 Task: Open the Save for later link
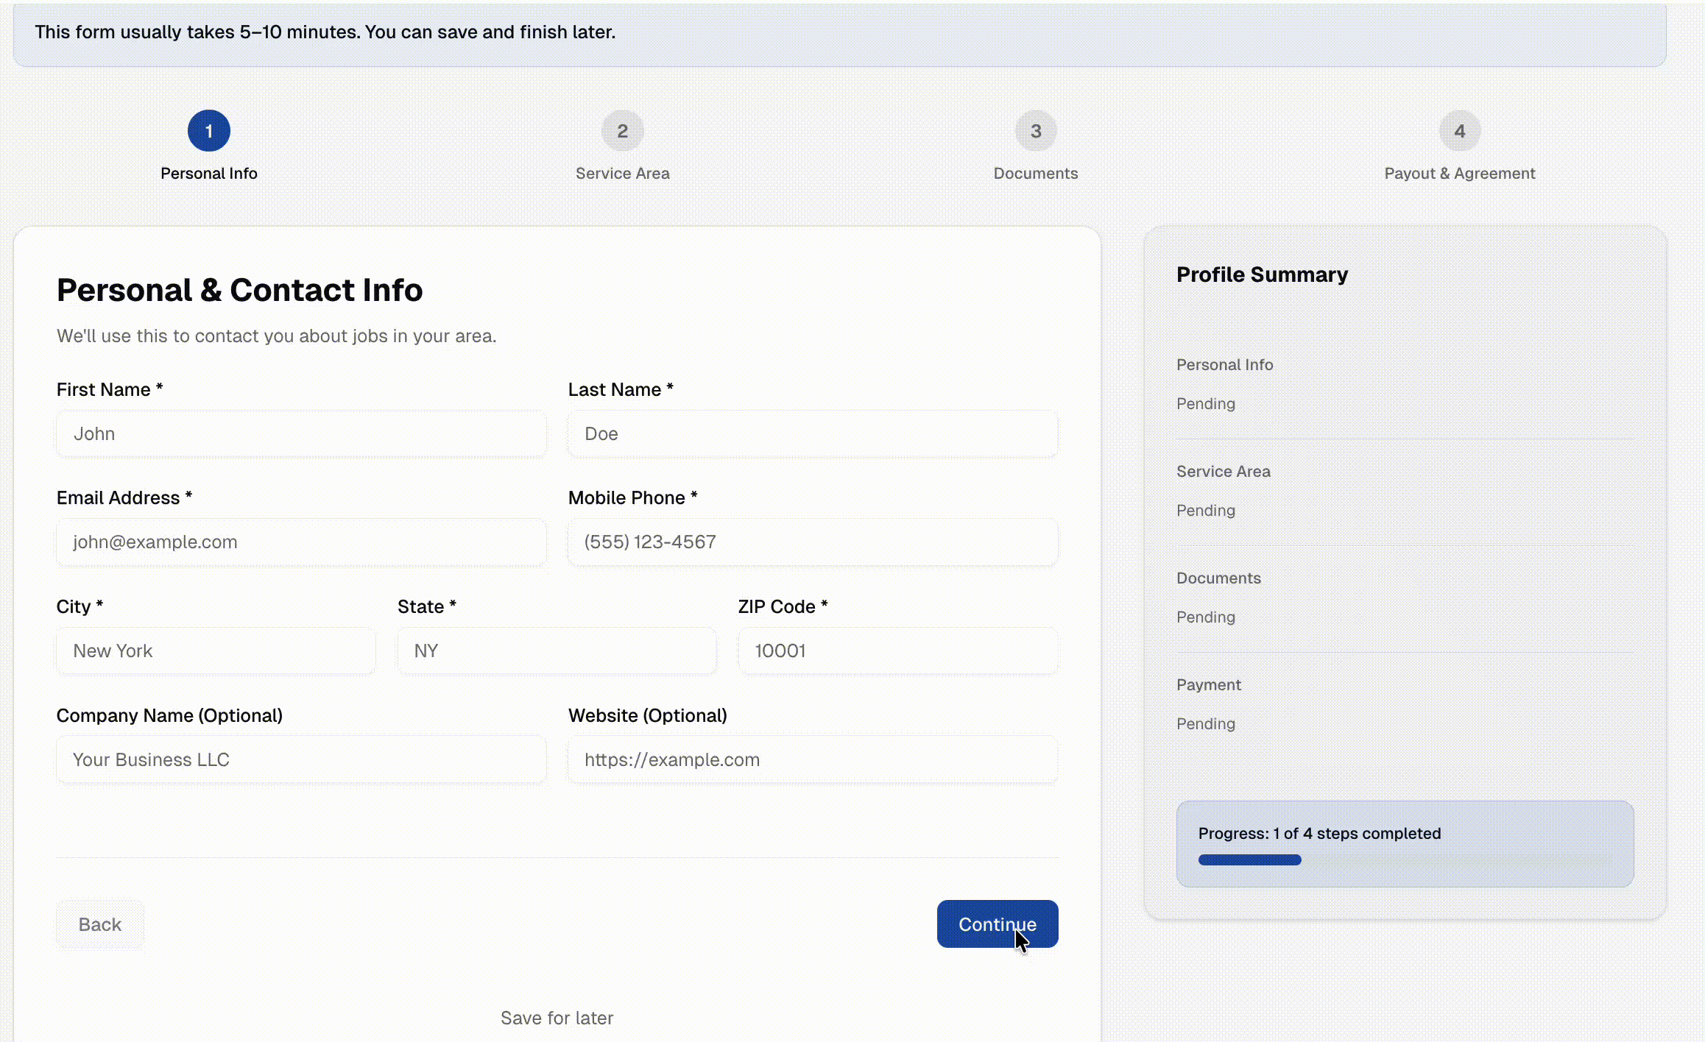557,1017
